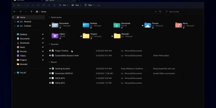Image resolution: width=216 pixels, height=108 pixels.
Task: Open Music from the sidebar
Action: click(22, 47)
